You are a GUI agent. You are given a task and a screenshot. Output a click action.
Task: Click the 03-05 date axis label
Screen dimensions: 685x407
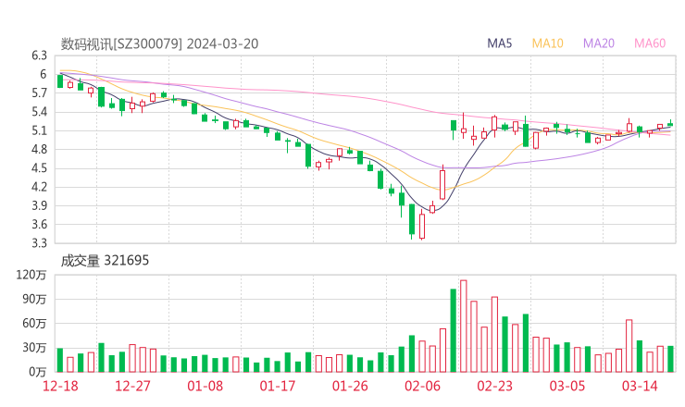pyautogui.click(x=567, y=386)
